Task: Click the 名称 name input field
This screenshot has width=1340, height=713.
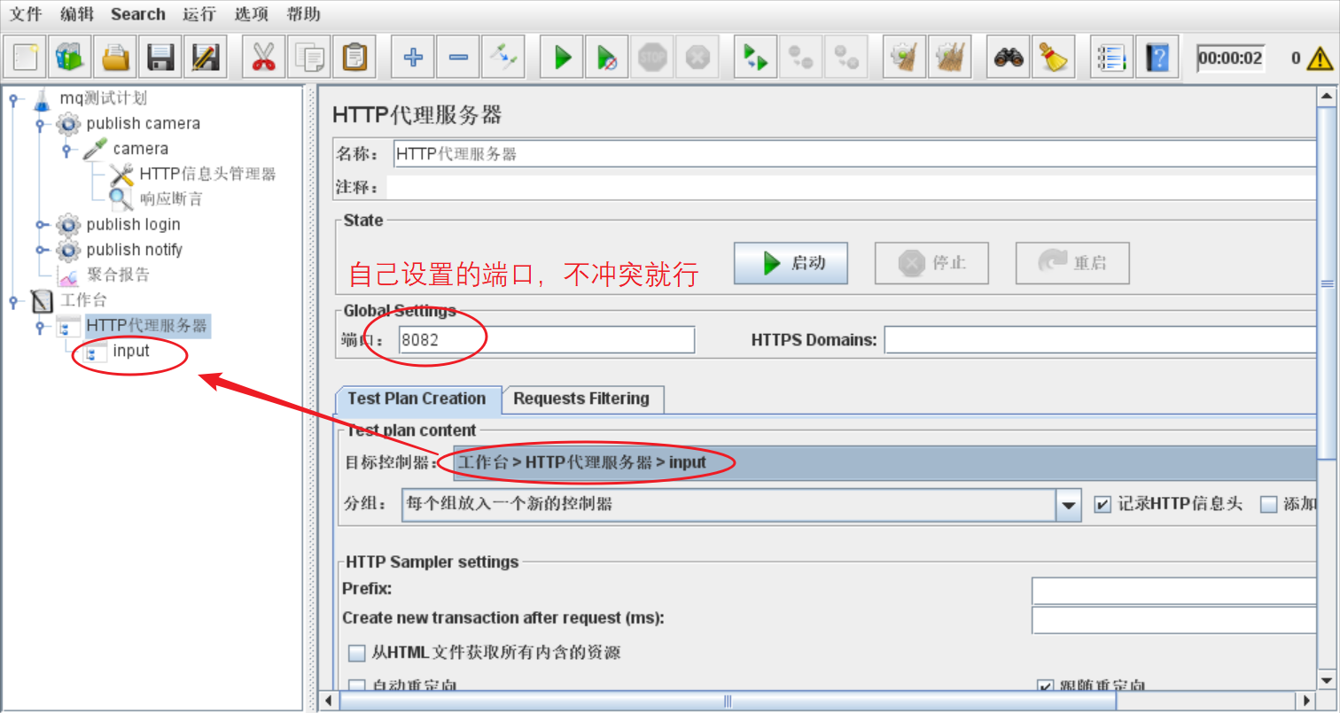Action: coord(854,154)
